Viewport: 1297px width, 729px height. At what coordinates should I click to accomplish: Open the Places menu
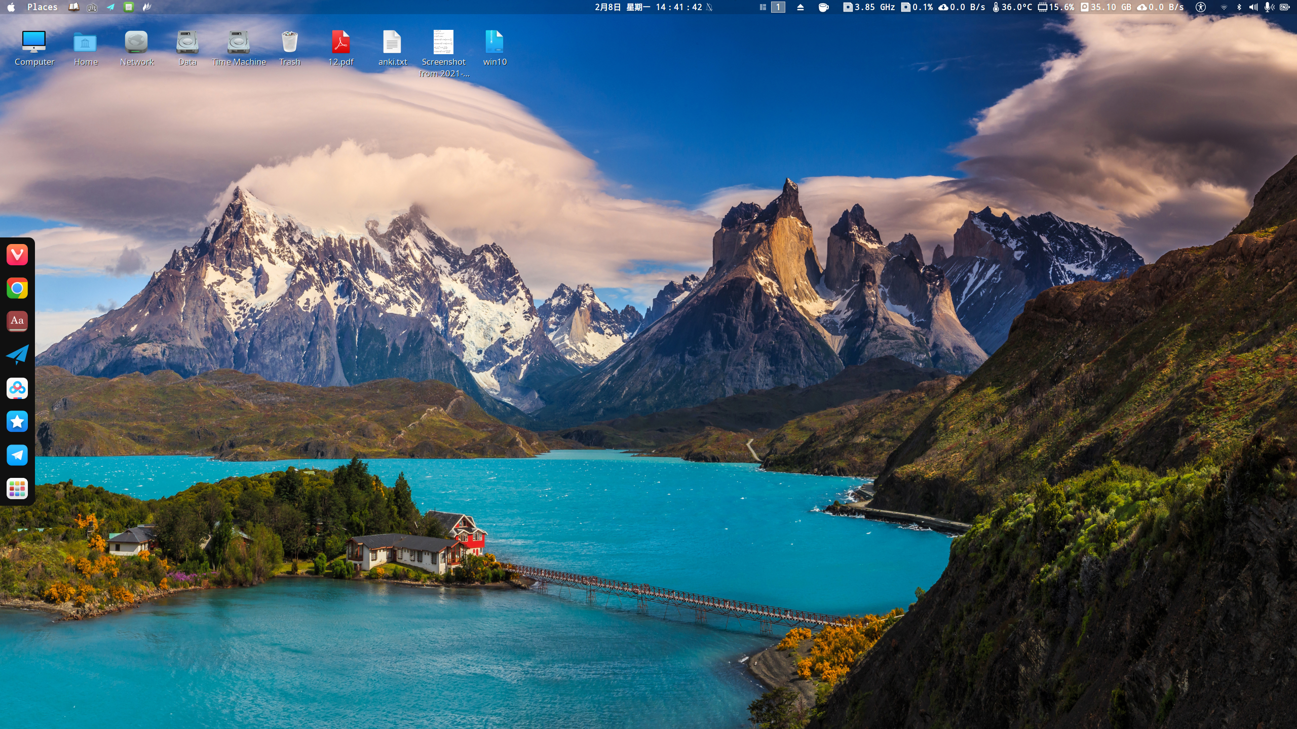click(x=42, y=7)
